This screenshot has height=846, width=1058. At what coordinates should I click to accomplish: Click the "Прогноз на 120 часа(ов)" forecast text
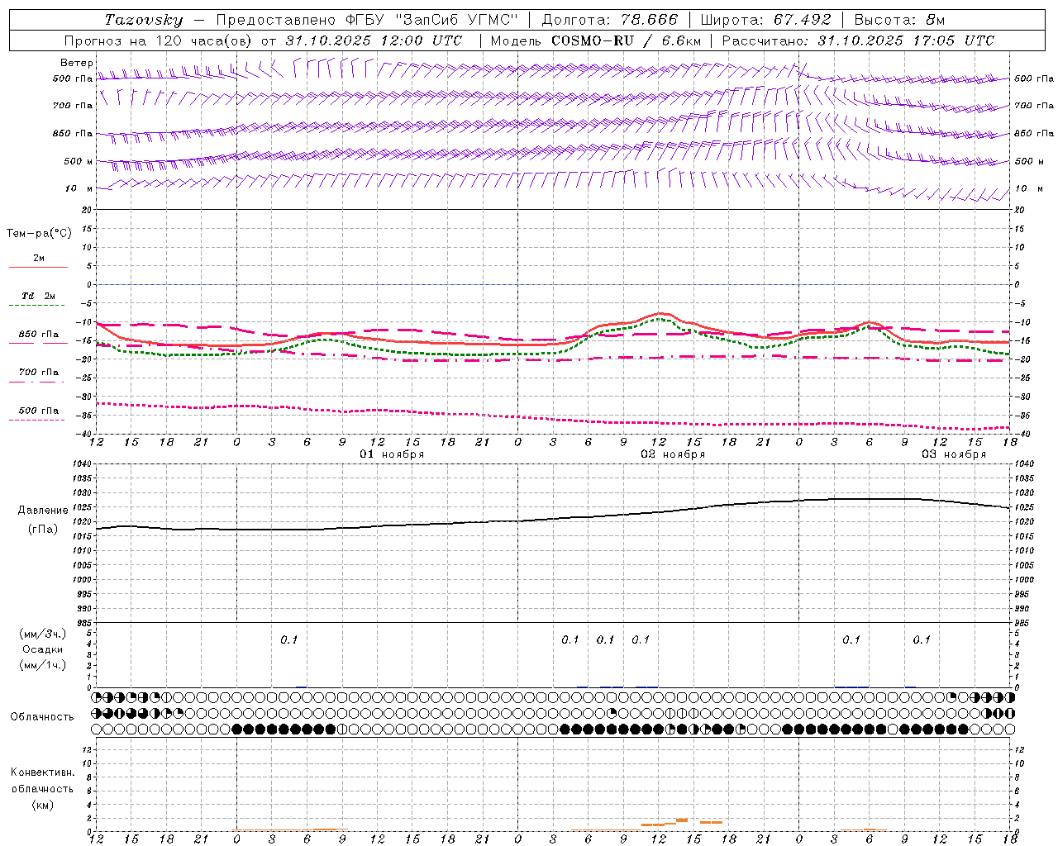(x=159, y=40)
